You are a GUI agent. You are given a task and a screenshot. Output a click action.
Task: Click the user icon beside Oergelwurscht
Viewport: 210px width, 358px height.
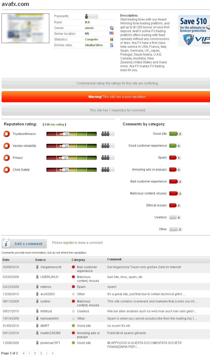coord(37,267)
